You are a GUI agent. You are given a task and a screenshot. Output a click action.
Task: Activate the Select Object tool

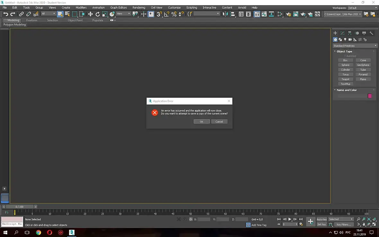pyautogui.click(x=60, y=14)
